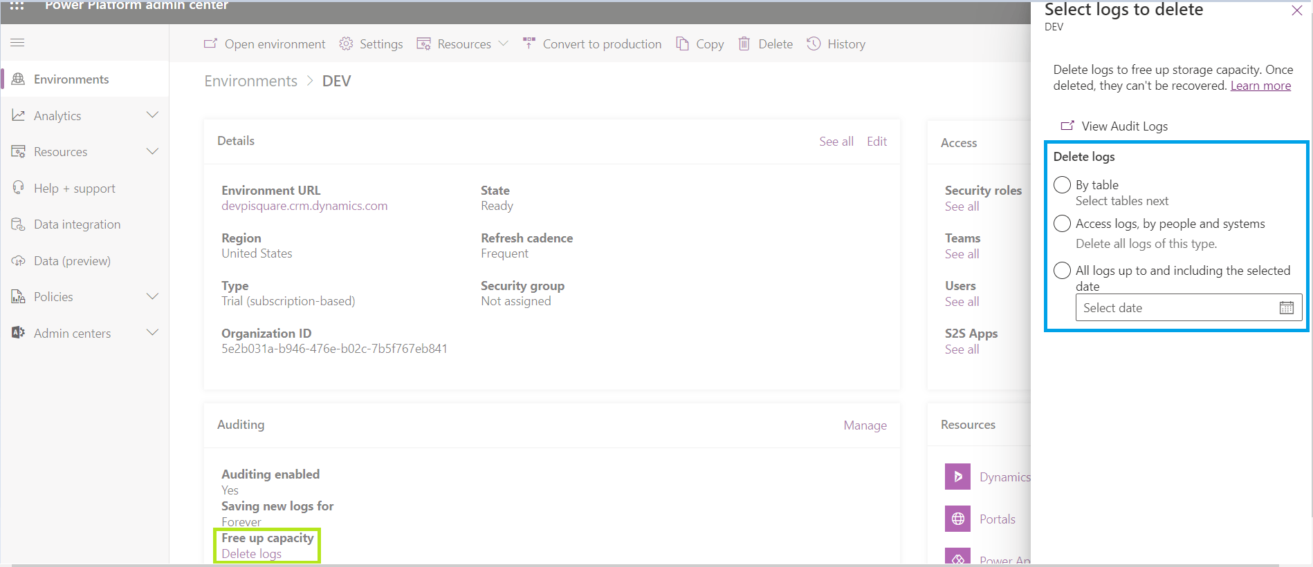Click the Select date input field
Viewport: 1313px width, 567px height.
(x=1188, y=308)
